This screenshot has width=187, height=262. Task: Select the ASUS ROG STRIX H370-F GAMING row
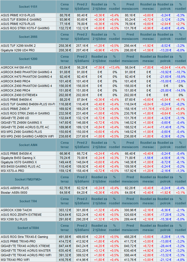point(25,28)
